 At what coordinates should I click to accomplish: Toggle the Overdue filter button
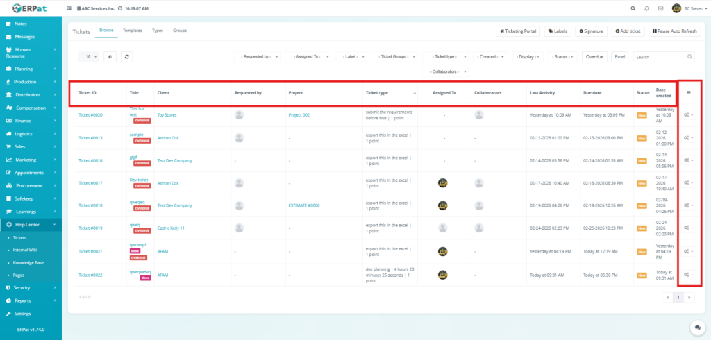click(x=594, y=57)
